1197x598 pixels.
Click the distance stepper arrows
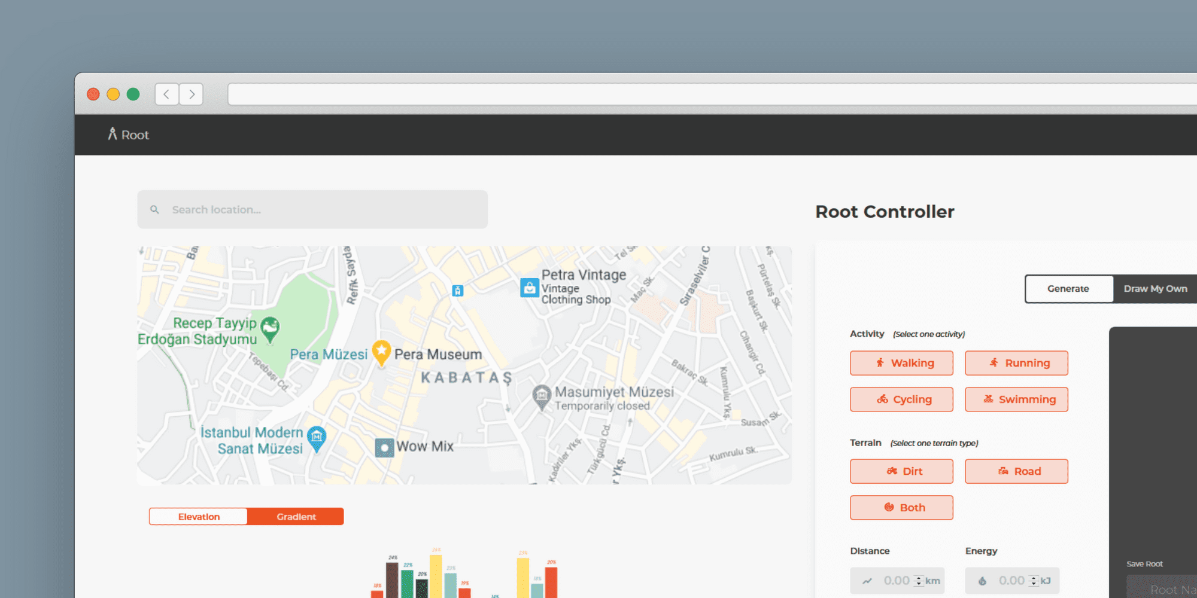pyautogui.click(x=919, y=581)
